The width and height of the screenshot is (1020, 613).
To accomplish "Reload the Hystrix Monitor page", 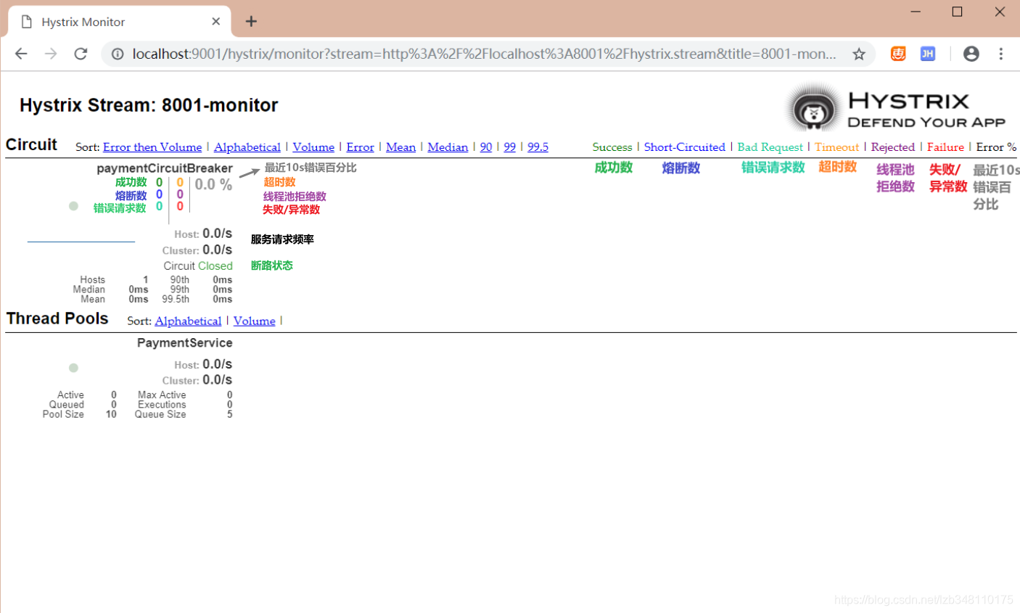I will click(x=81, y=54).
